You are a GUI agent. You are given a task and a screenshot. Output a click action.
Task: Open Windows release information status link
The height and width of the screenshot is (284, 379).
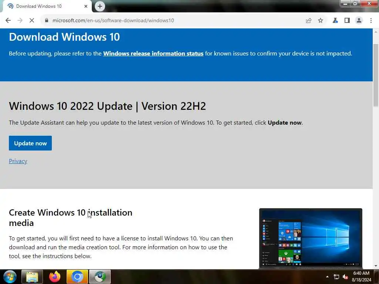coord(153,53)
